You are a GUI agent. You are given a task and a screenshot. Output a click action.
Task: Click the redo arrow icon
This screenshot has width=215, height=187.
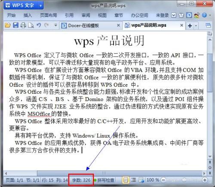tap(46, 25)
